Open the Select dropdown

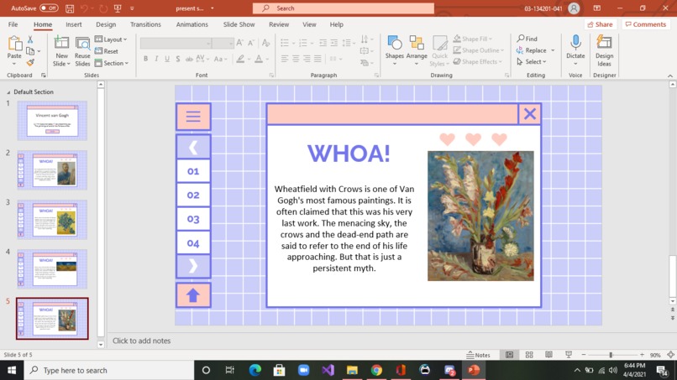pos(532,62)
